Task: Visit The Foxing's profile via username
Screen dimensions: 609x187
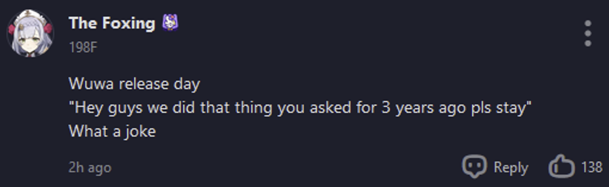Action: 112,23
